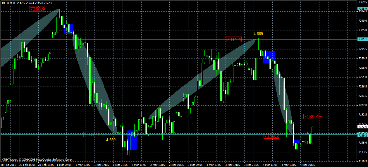
Task: Select the gray ellipse rising to 7358.9
Action: point(30,38)
